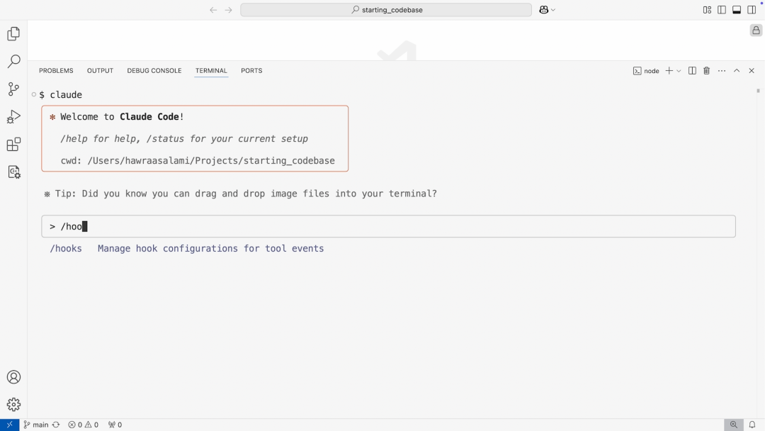Open the launch profile dropdown beside new terminal
765x431 pixels.
click(679, 71)
